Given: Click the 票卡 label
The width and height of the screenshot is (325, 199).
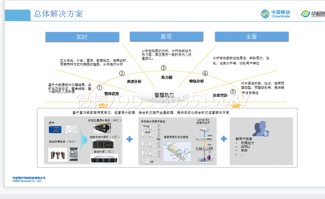Looking at the screenshot, I should tap(51, 123).
